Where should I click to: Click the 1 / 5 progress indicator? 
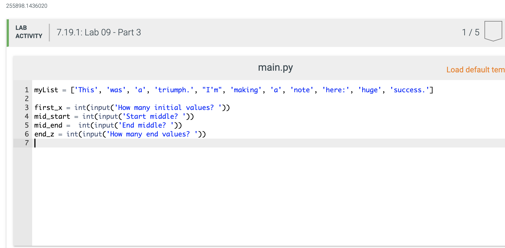point(471,32)
